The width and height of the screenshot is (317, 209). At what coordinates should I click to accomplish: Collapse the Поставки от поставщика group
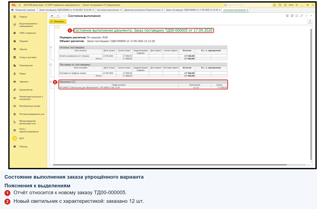[x=51, y=65]
